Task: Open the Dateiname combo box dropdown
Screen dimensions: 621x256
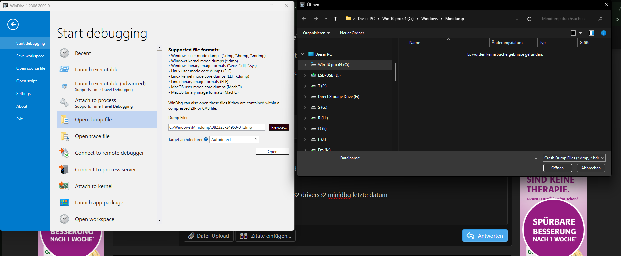Action: click(536, 158)
